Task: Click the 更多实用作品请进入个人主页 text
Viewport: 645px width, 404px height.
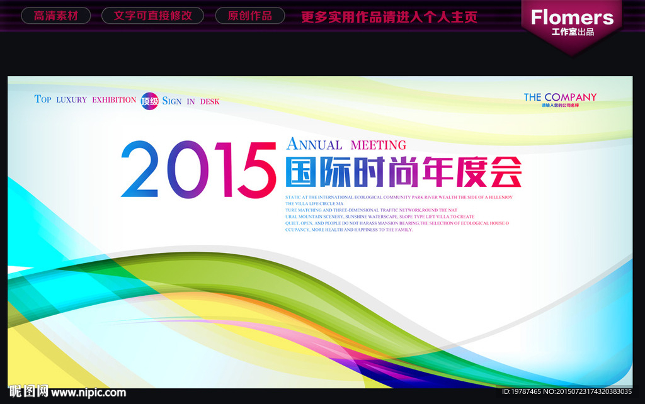Action: click(x=389, y=17)
